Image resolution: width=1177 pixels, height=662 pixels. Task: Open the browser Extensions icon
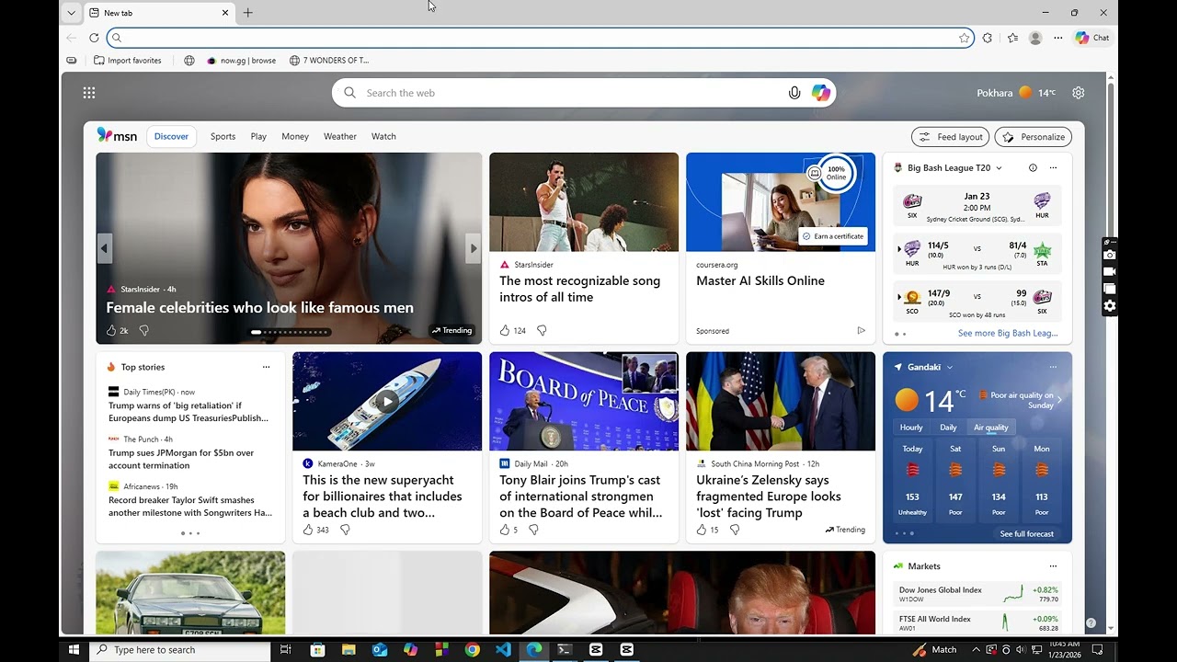[988, 38]
